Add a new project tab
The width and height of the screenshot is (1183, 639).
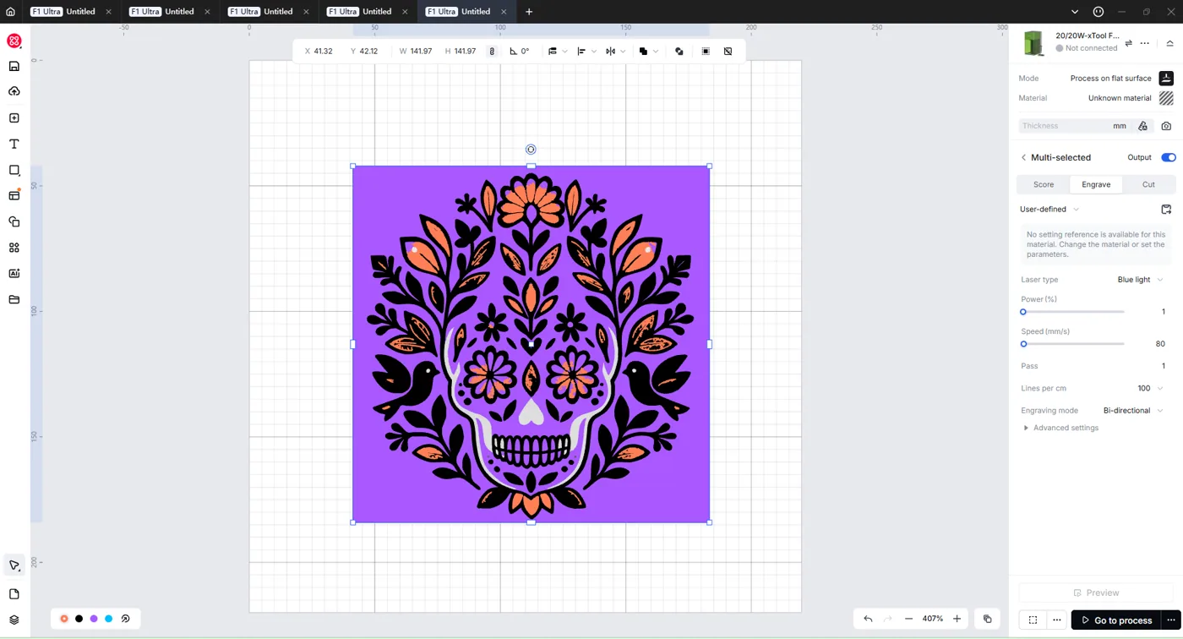pos(529,12)
